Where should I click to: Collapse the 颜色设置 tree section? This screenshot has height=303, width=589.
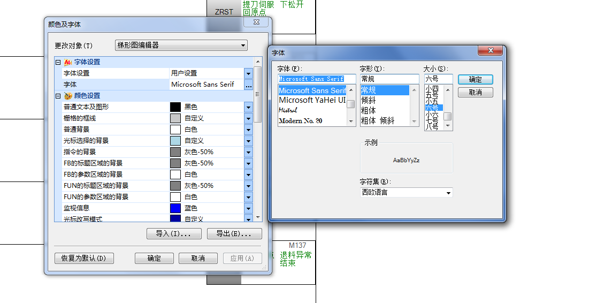58,96
